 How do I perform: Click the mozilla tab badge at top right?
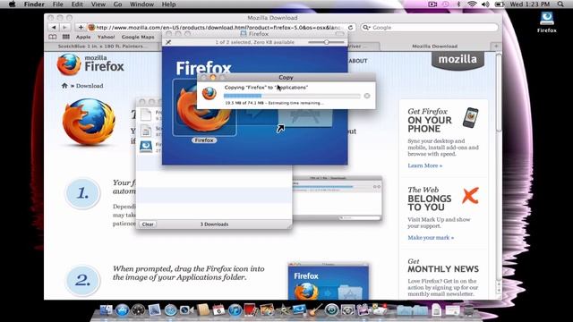tap(458, 60)
